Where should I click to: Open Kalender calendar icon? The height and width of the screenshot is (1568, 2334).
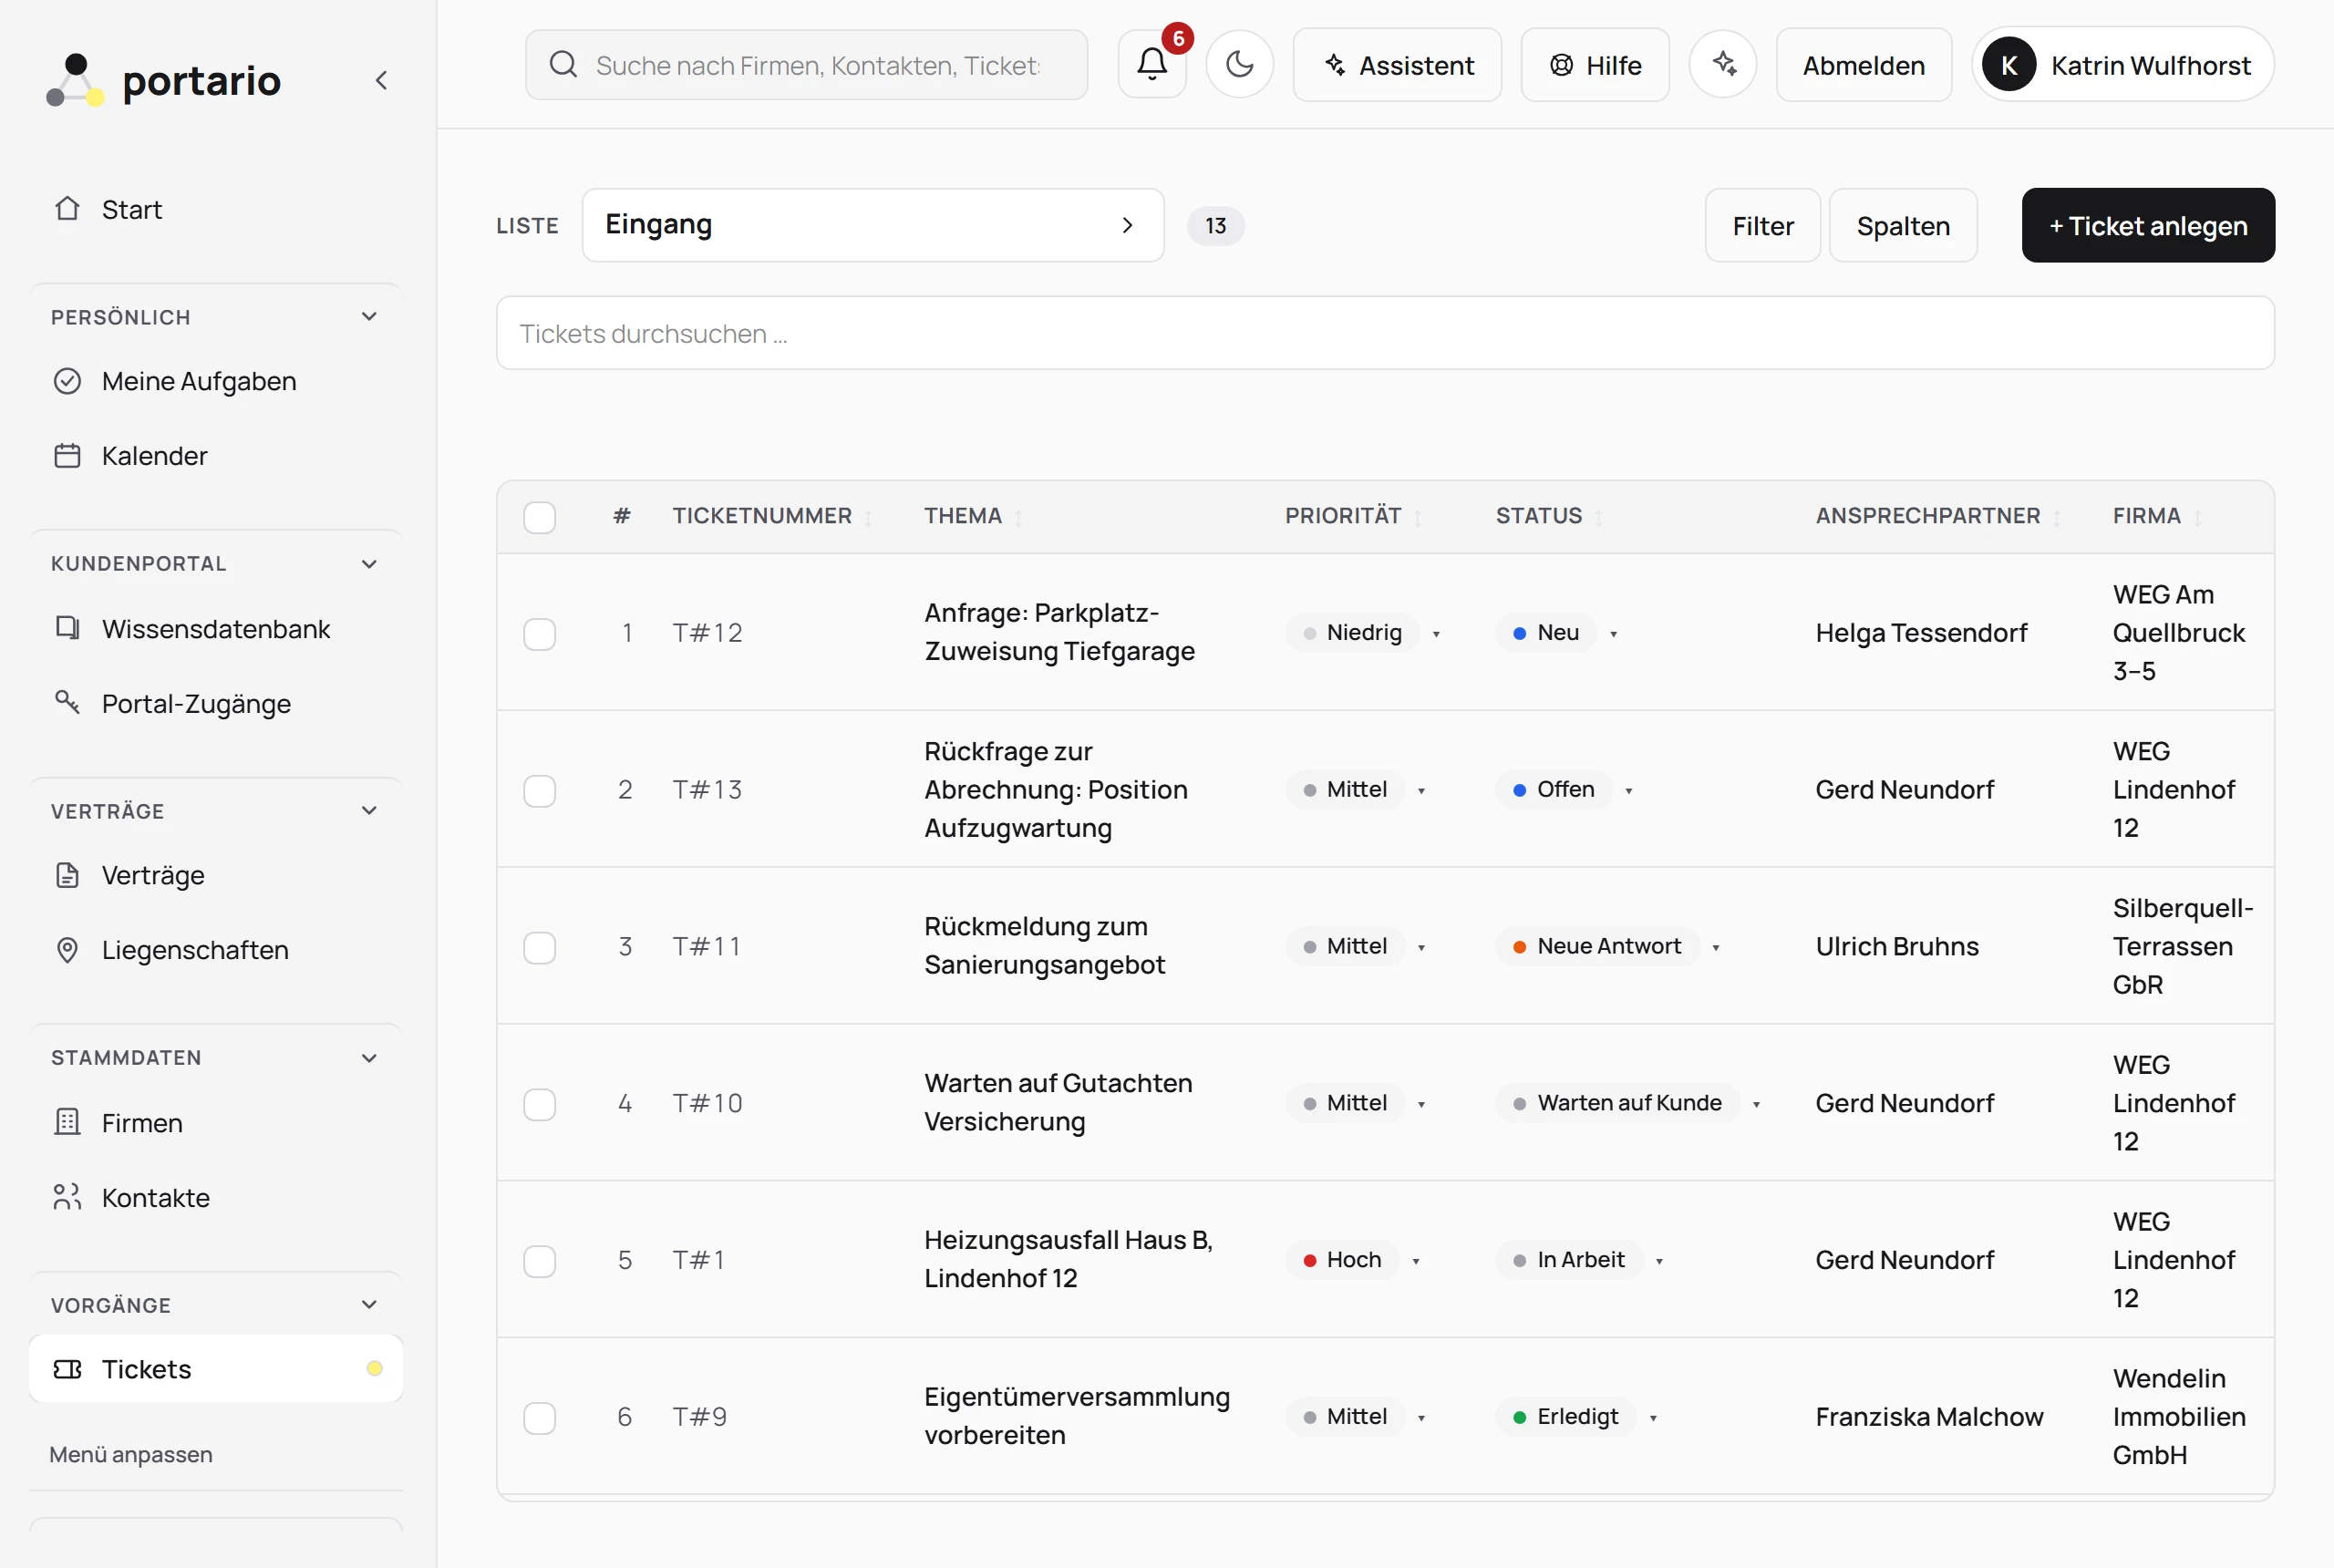(x=67, y=456)
